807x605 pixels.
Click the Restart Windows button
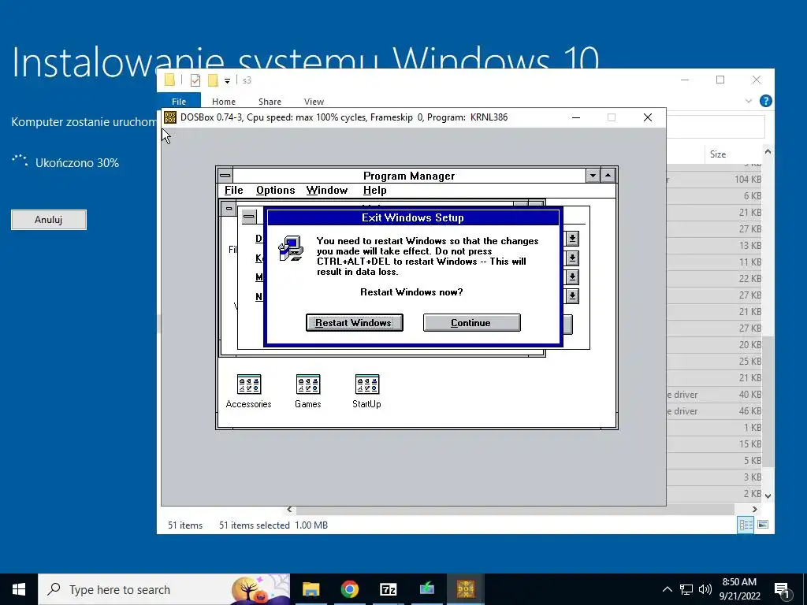click(x=354, y=322)
